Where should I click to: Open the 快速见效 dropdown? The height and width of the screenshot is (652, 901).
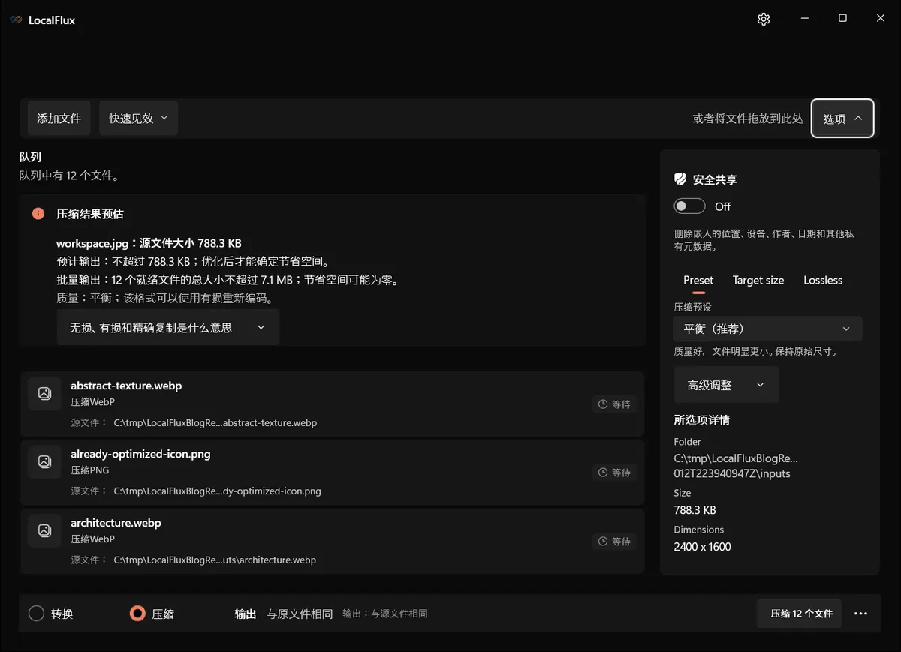click(x=138, y=118)
